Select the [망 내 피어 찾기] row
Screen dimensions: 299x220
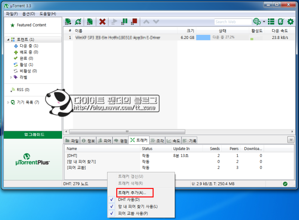point(164,162)
